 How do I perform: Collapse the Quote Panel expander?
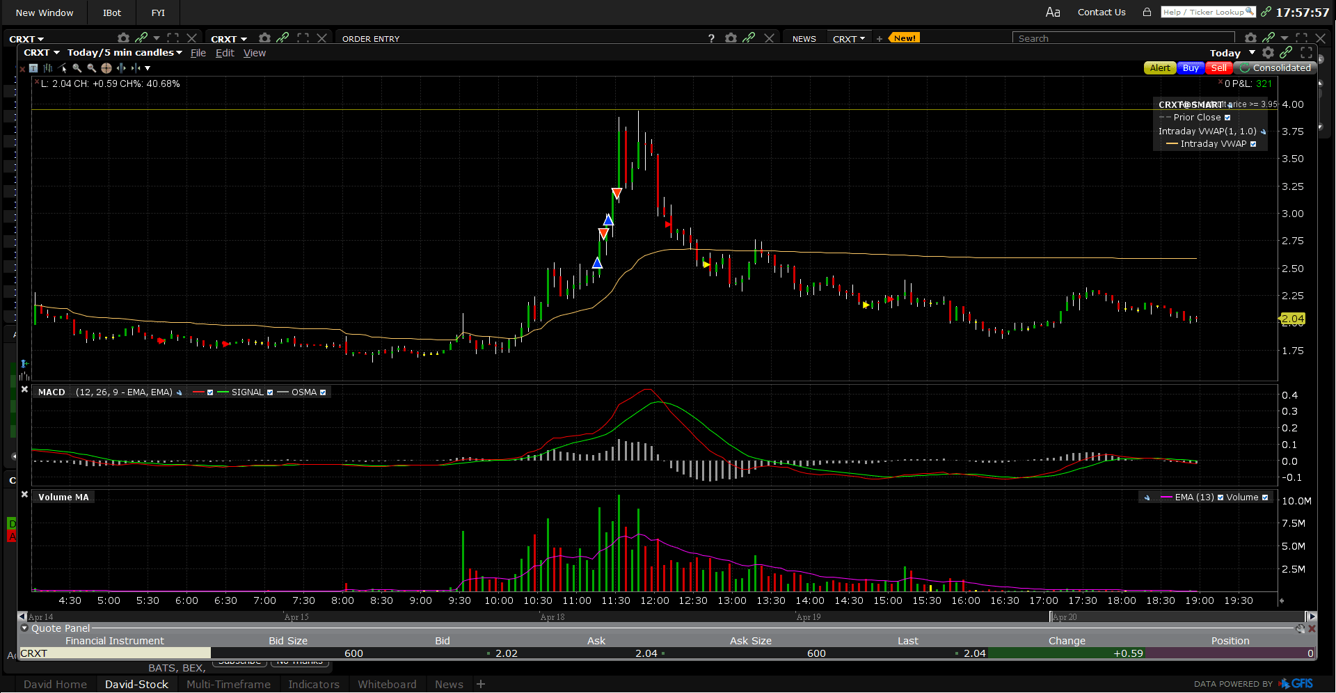point(25,628)
